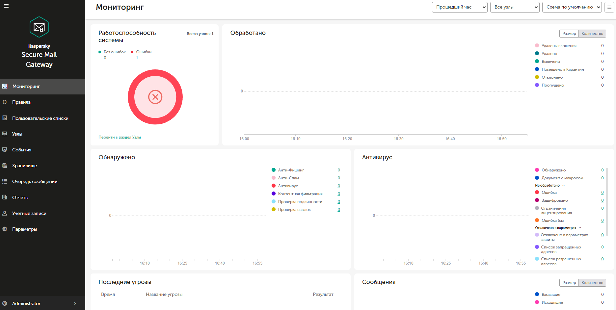The height and width of the screenshot is (310, 616).
Task: Click the Анти-Фишинг count link
Action: 339,170
